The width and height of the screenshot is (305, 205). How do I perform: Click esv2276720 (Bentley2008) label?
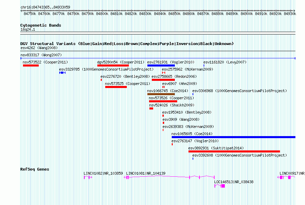125,76
